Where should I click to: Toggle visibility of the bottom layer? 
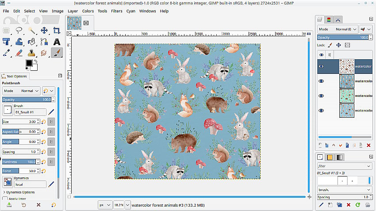322,111
